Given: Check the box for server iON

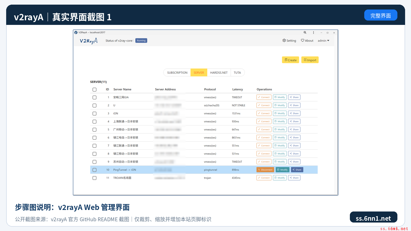Looking at the screenshot, I should tap(95, 113).
